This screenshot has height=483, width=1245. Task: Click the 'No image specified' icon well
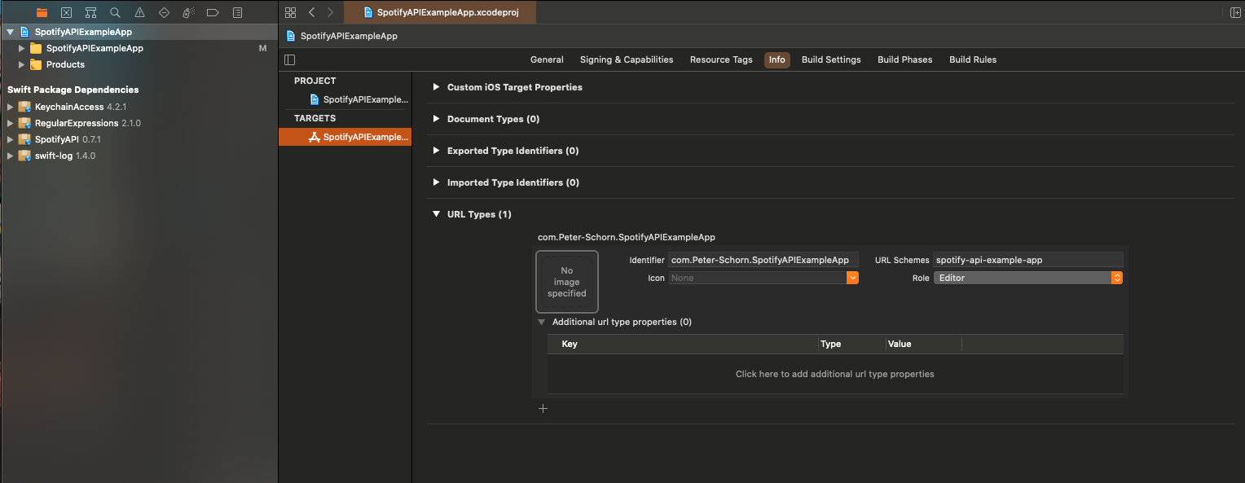tap(567, 282)
